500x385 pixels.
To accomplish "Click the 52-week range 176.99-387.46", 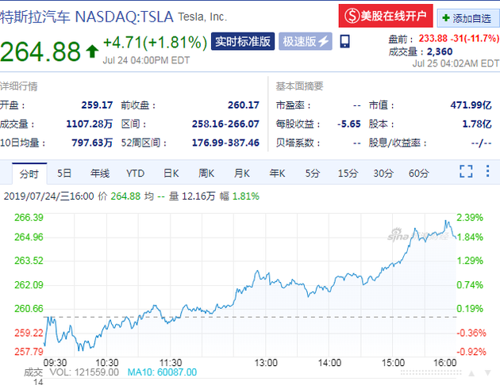I will coord(225,143).
